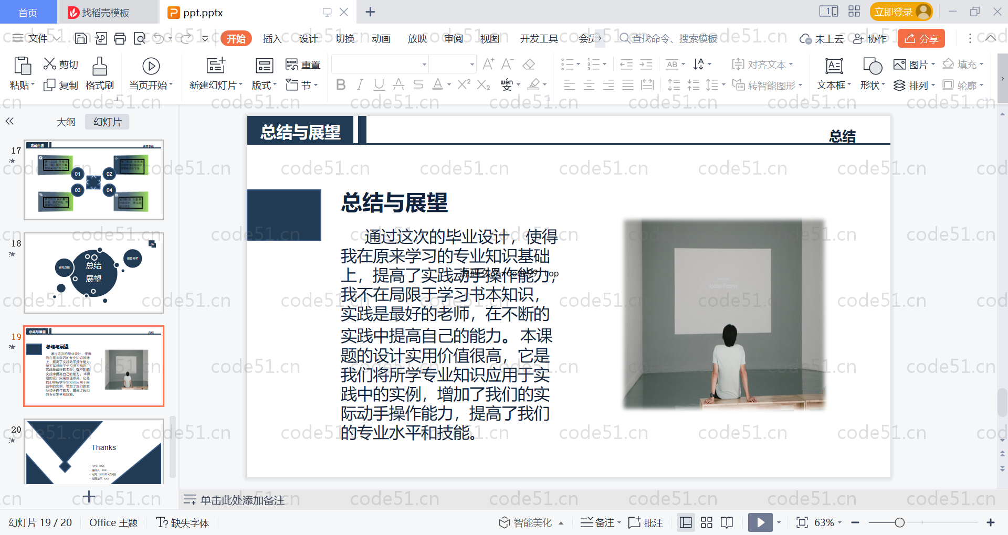Switch to Animation (动画) ribbon tab
This screenshot has height=535, width=1008.
pyautogui.click(x=381, y=38)
